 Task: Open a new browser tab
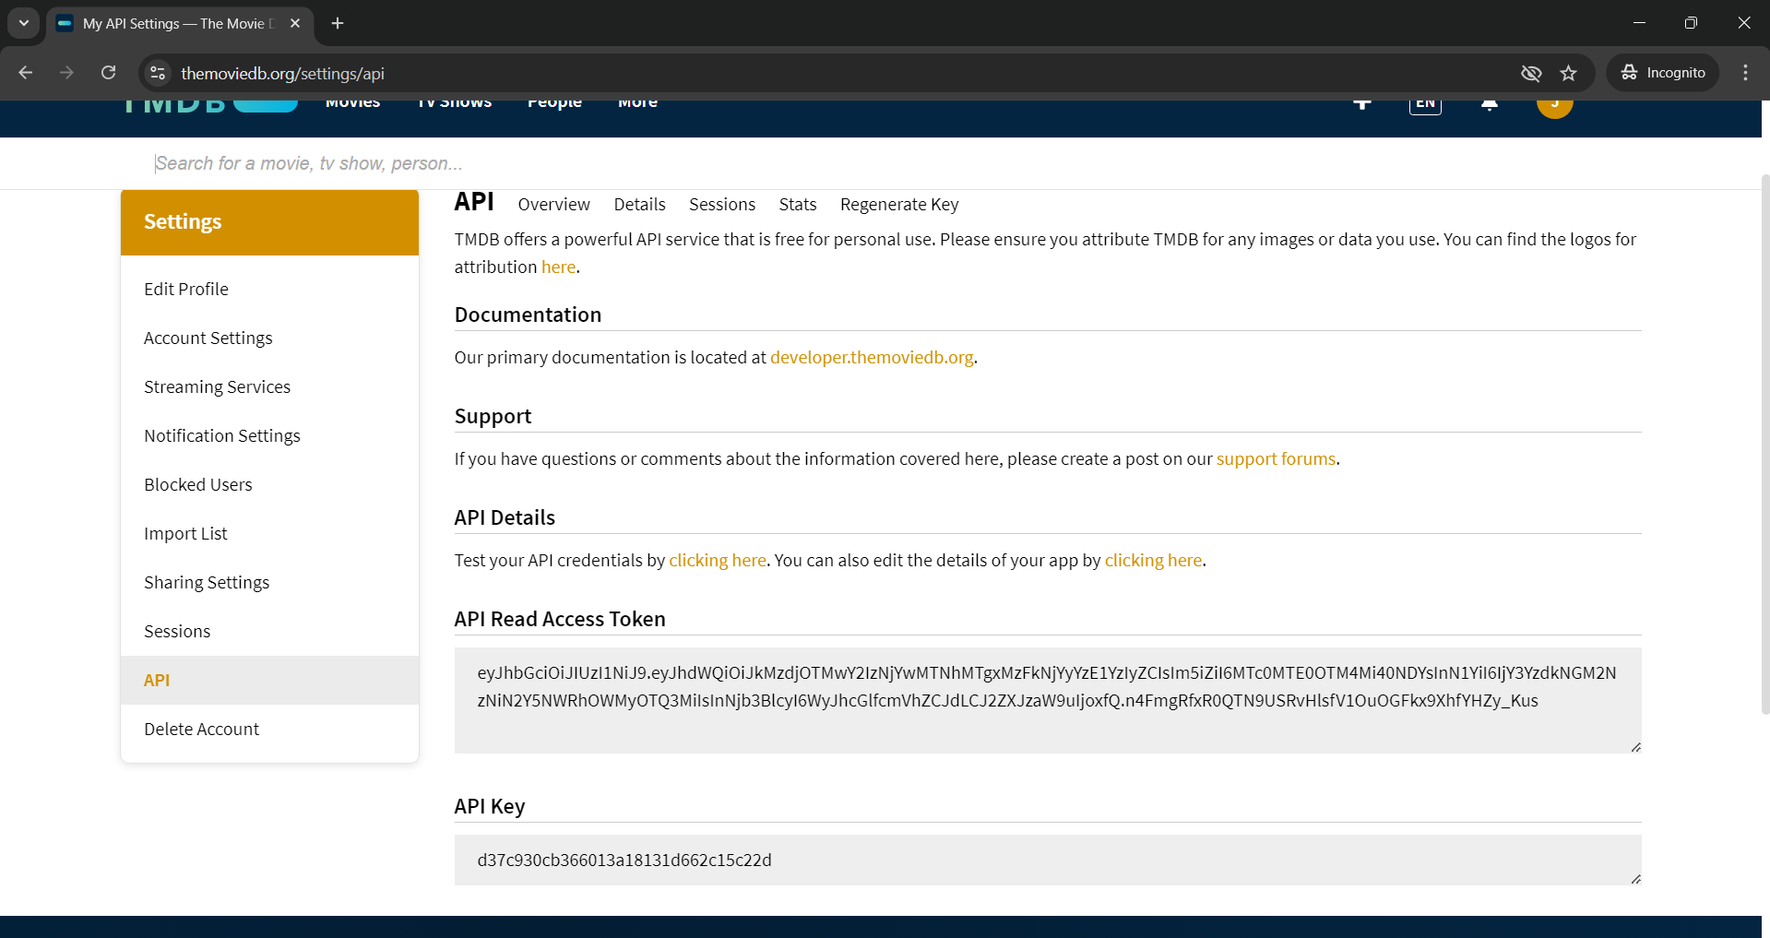coord(337,23)
